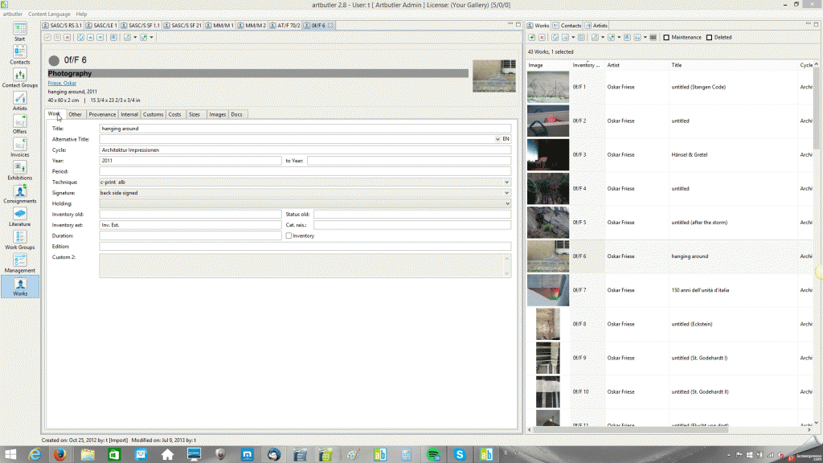Open Contact Groups in sidebar
823x463 pixels.
pos(19,78)
